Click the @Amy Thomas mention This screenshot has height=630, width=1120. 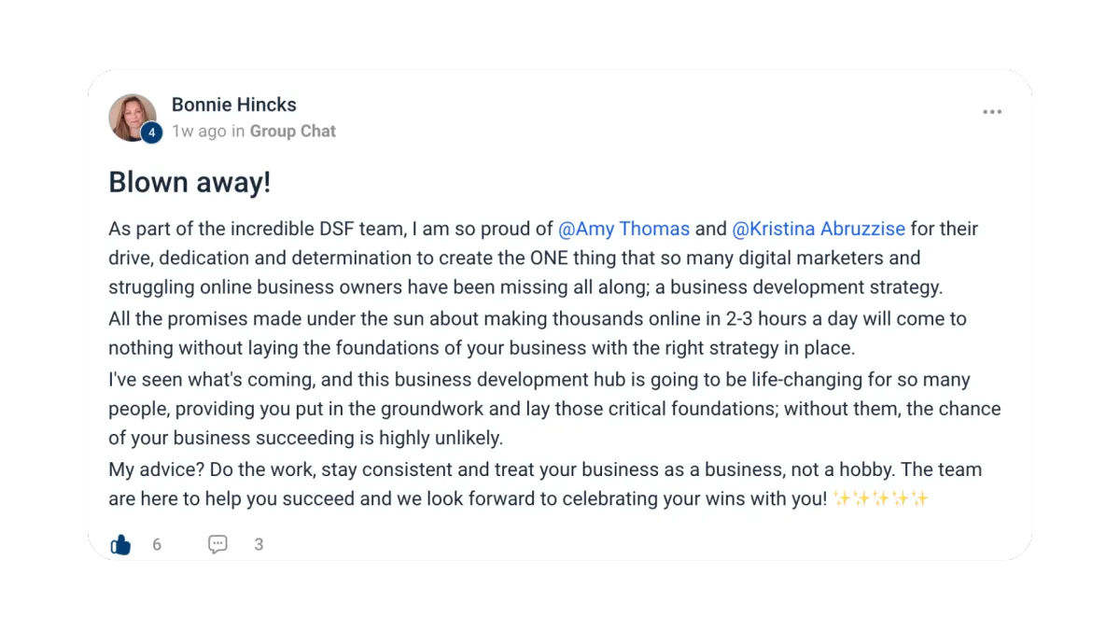point(623,229)
